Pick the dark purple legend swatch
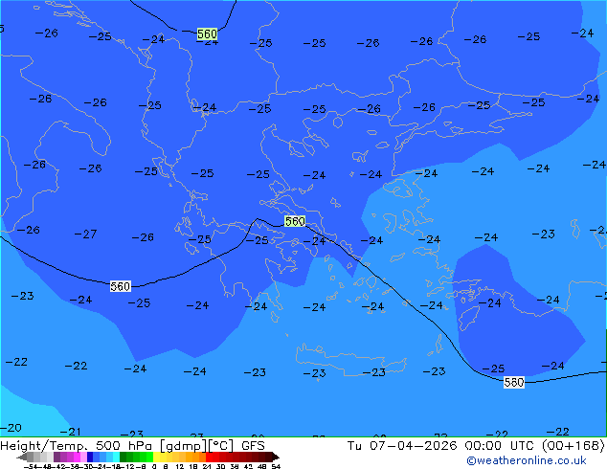The width and height of the screenshot is (607, 469). coord(56,457)
